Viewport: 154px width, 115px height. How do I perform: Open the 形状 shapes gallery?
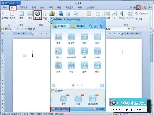[45, 15]
